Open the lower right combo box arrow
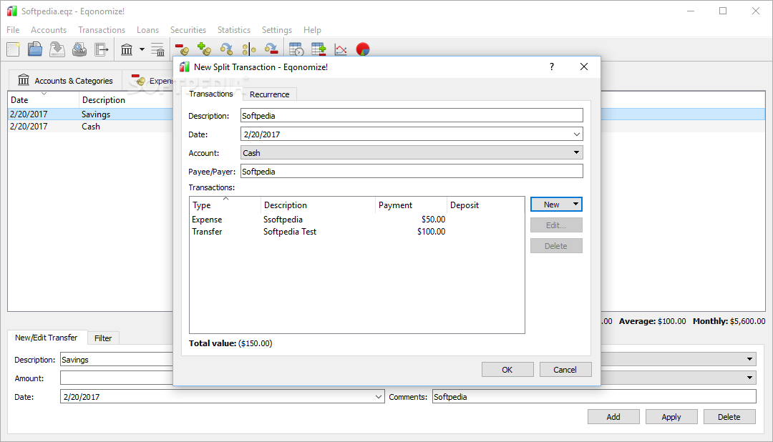Image resolution: width=773 pixels, height=442 pixels. pyautogui.click(x=749, y=378)
